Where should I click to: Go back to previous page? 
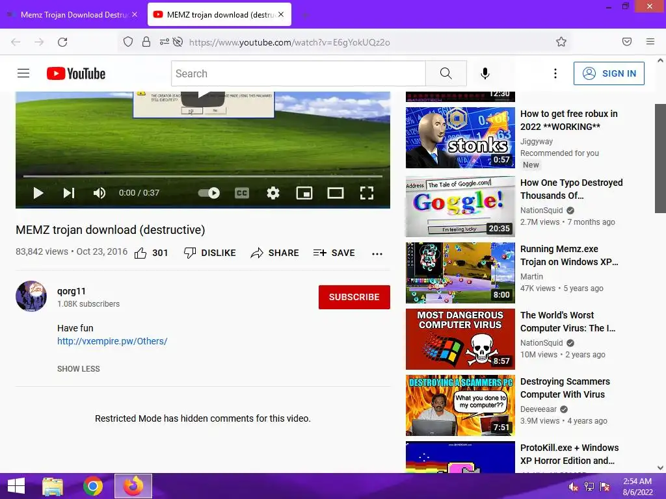point(16,42)
